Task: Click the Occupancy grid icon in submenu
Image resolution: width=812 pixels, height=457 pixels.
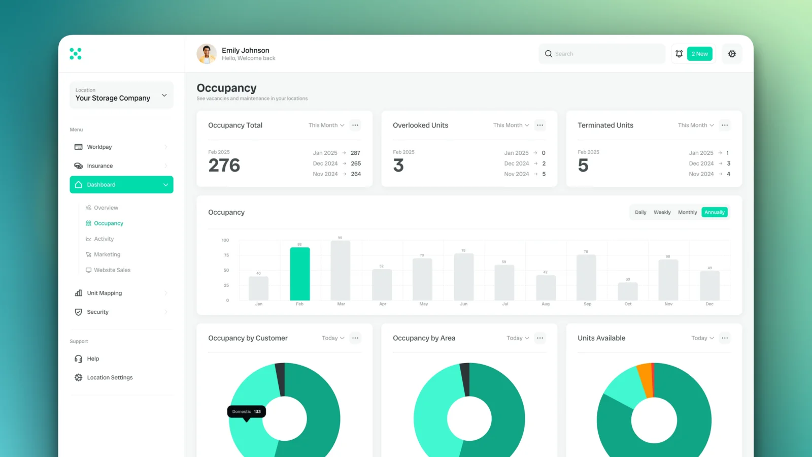Action: (x=89, y=223)
